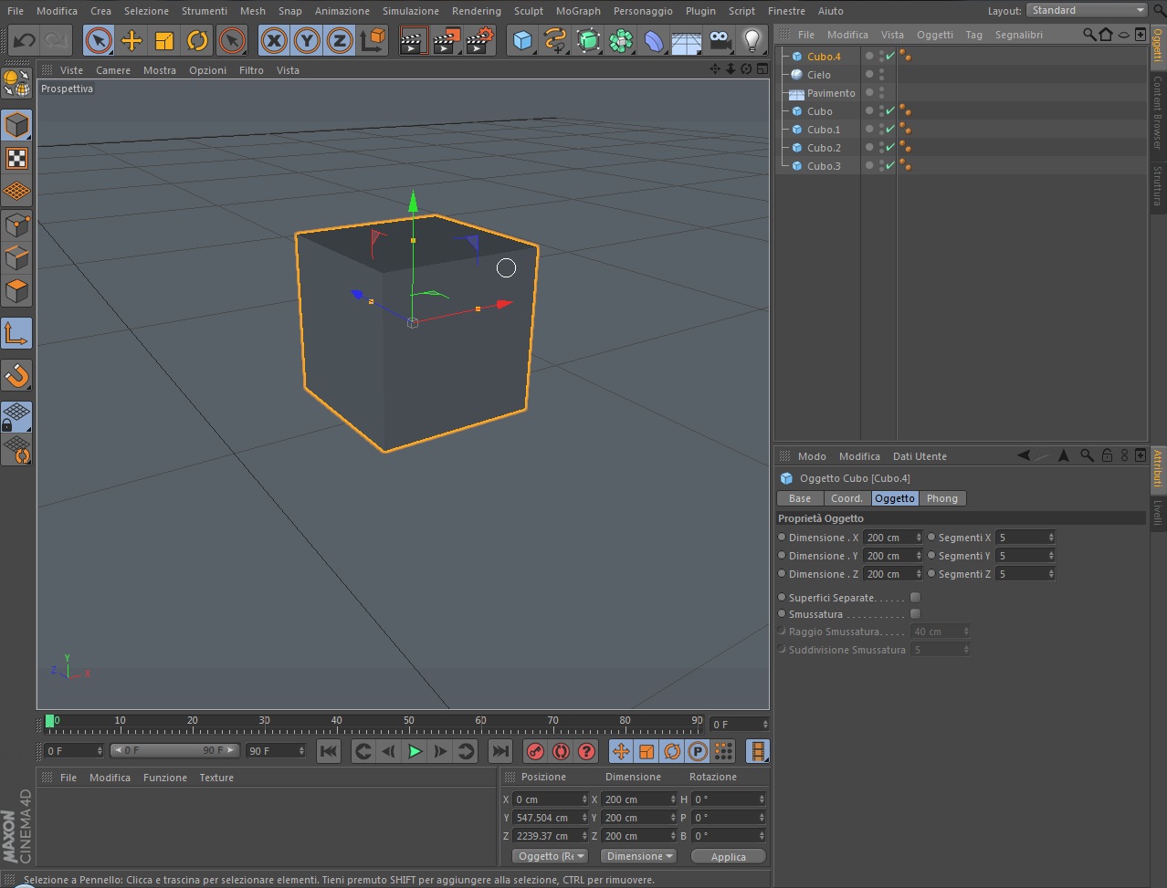This screenshot has width=1167, height=888.
Task: Toggle coordinate system icon
Action: [x=373, y=40]
